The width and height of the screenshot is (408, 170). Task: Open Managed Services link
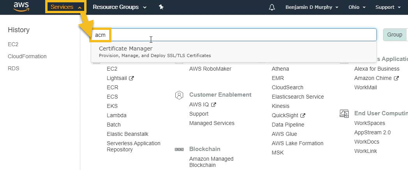pyautogui.click(x=212, y=123)
